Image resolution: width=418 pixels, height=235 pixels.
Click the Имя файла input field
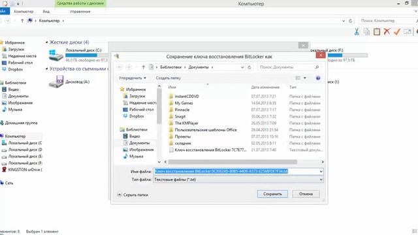pyautogui.click(x=238, y=171)
